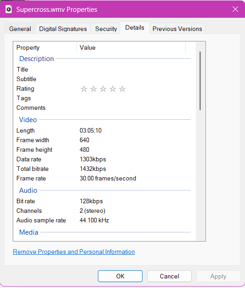Set rating to one star

coord(84,89)
